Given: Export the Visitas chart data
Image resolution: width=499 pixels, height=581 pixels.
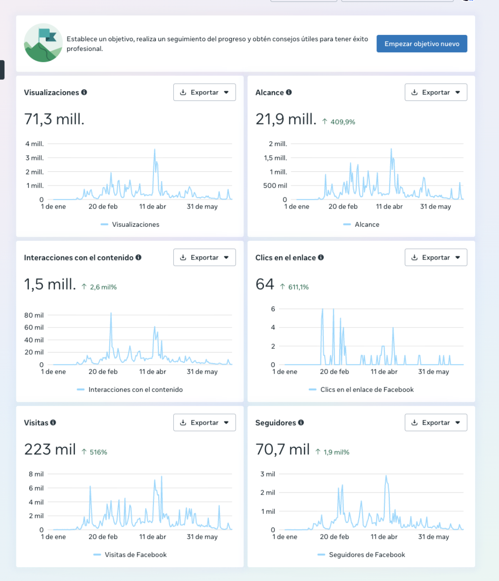Looking at the screenshot, I should tap(204, 423).
